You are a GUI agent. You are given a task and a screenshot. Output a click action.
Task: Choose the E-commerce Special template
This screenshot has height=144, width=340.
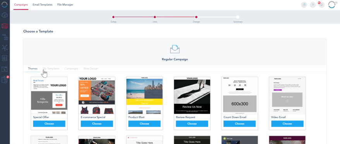97,123
